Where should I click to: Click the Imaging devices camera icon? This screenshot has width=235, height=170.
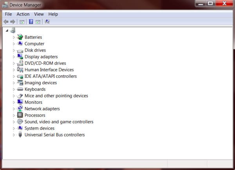click(20, 83)
